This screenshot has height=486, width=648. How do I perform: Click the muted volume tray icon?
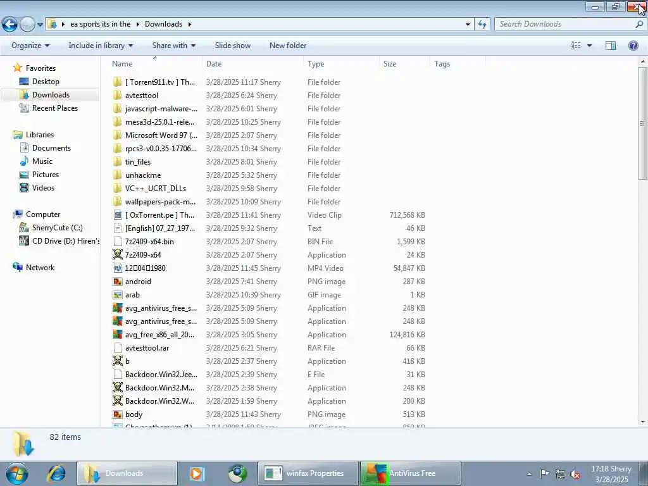pyautogui.click(x=575, y=474)
